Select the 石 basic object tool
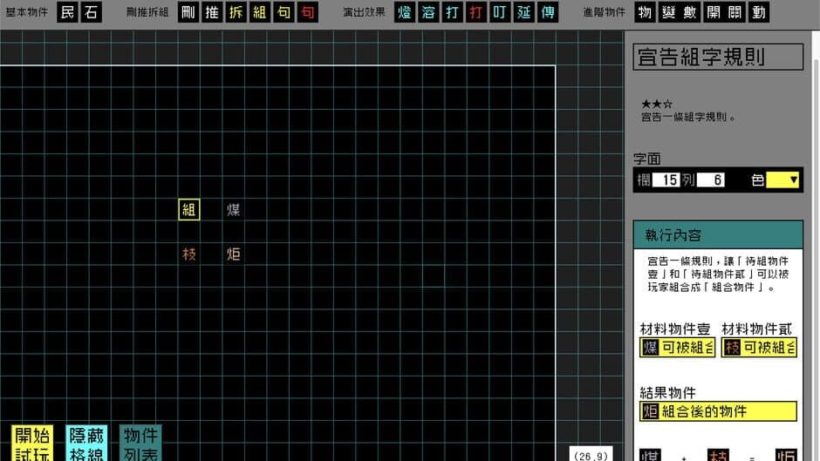Viewport: 820px width, 461px height. (91, 12)
